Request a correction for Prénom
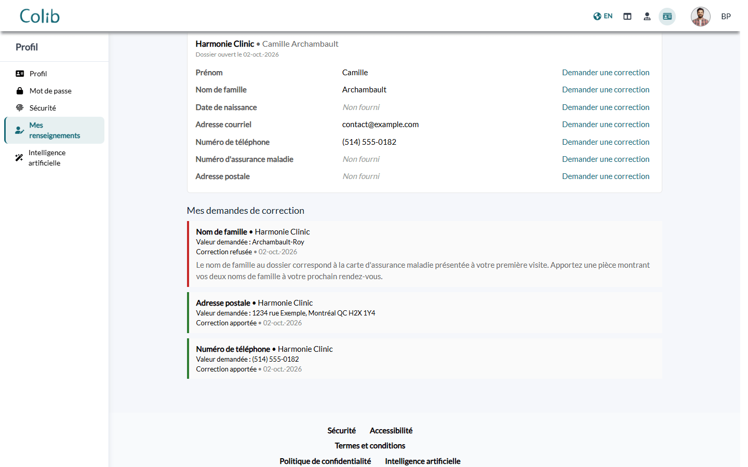This screenshot has height=467, width=748. click(606, 73)
